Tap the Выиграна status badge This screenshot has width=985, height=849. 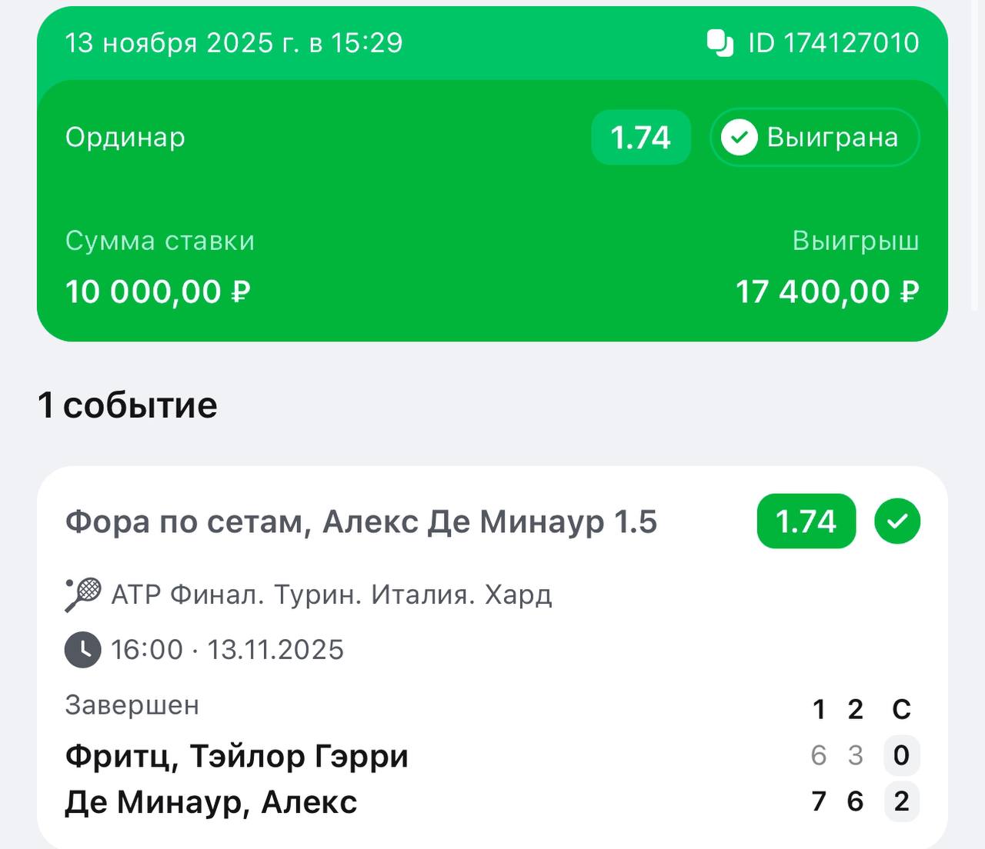tap(814, 138)
